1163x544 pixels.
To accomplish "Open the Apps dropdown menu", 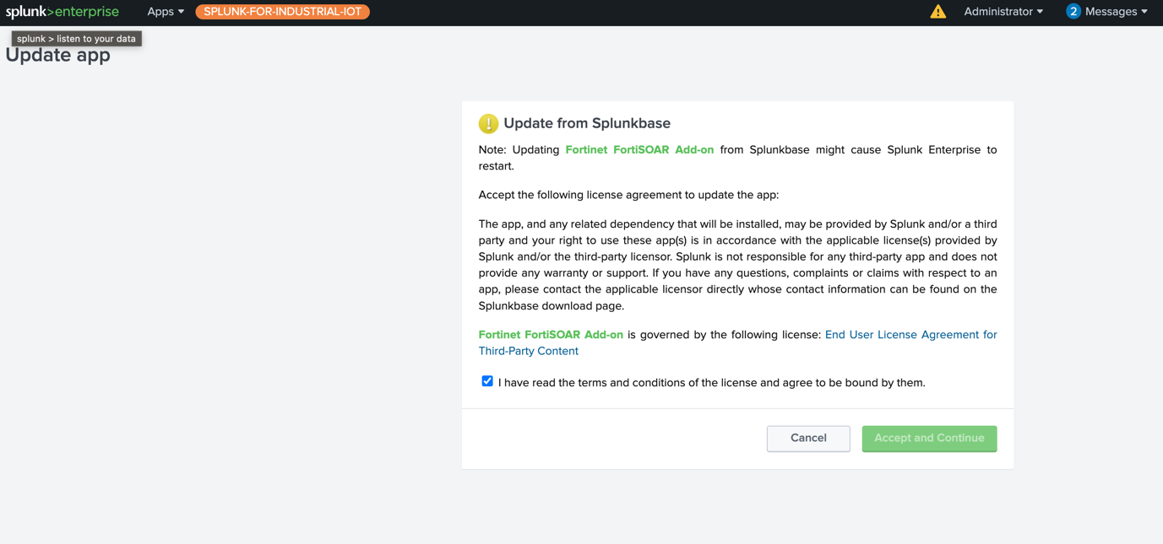I will (x=165, y=12).
